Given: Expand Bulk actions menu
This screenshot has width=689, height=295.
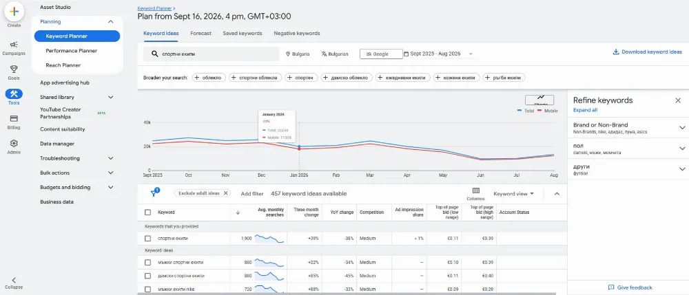Looking at the screenshot, I should (x=110, y=173).
